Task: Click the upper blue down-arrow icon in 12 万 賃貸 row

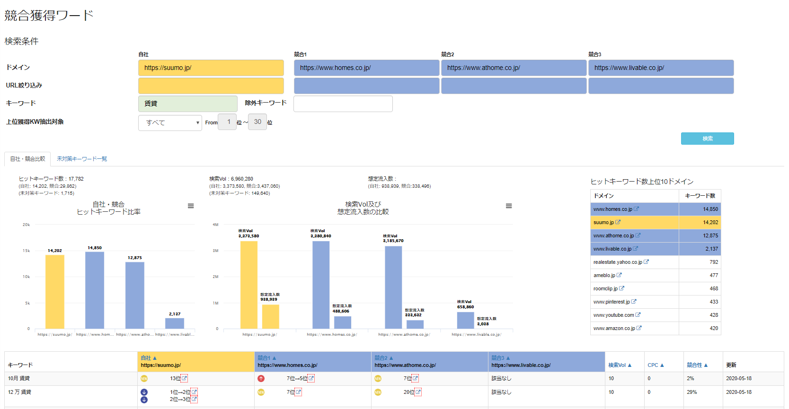Action: click(x=144, y=392)
